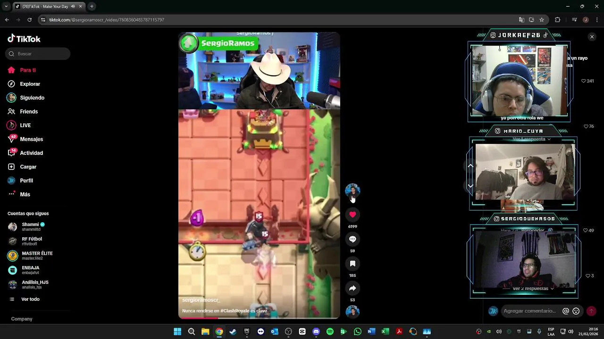Image resolution: width=604 pixels, height=339 pixels.
Task: Open the Chrome profile avatar
Action: click(586, 20)
